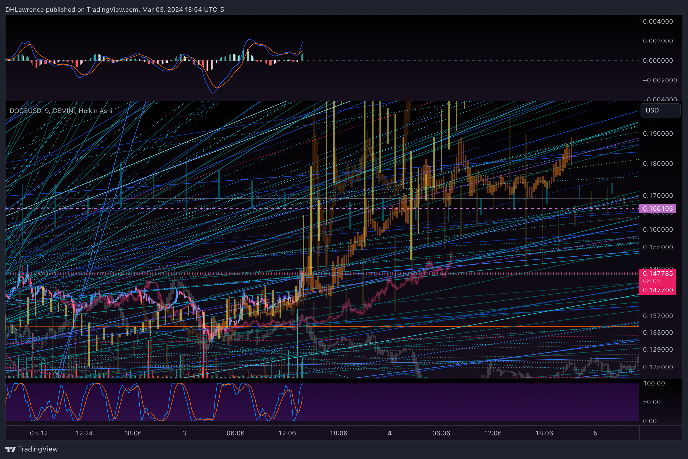688x459 pixels.
Task: Click the 08:02 countdown timer label
Action: [652, 281]
